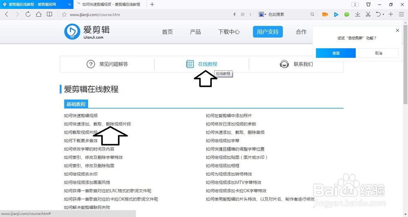Open the 用户支持 navigation item

click(x=268, y=32)
